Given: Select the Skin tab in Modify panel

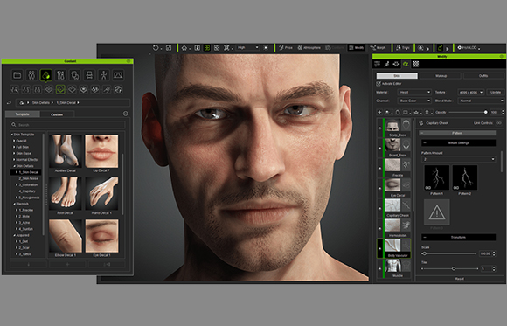Looking at the screenshot, I should pos(397,76).
